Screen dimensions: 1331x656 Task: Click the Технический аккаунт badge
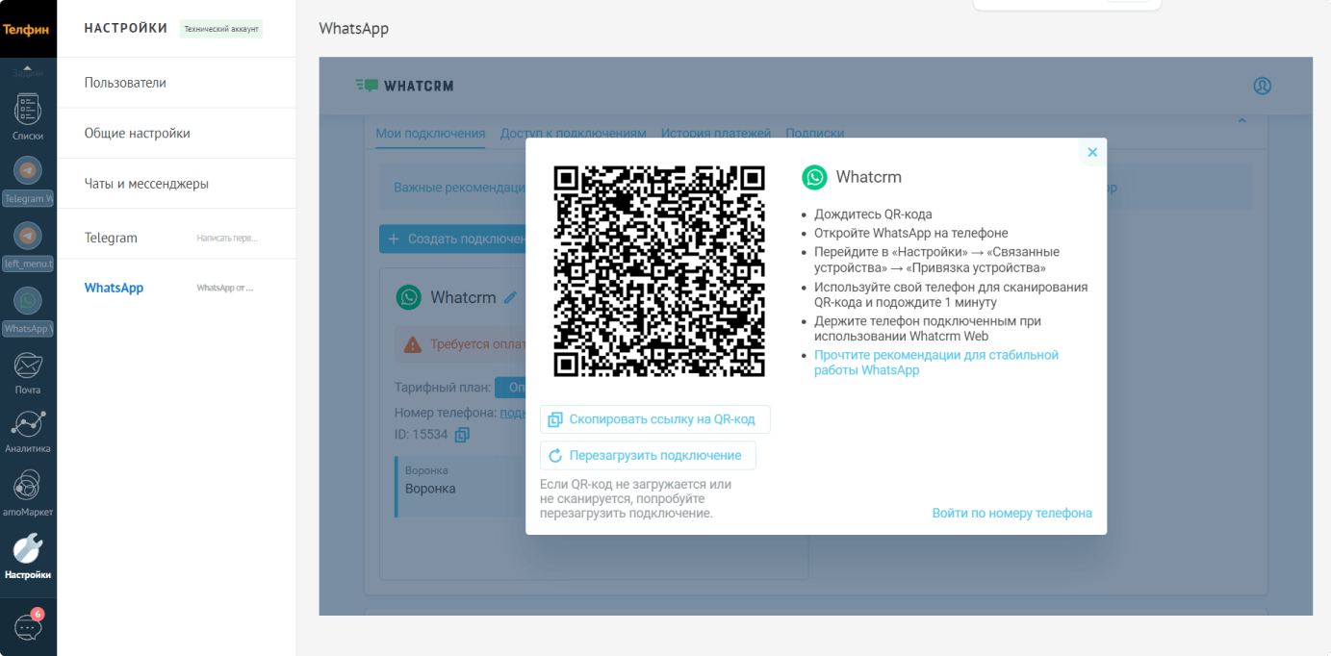[221, 29]
